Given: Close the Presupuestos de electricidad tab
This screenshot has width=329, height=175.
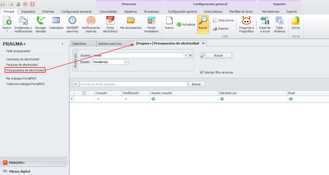Looking at the screenshot, I should point(203,43).
